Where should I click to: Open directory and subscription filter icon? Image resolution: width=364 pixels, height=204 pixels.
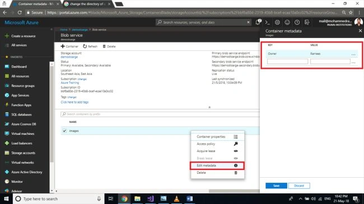[x=307, y=22]
